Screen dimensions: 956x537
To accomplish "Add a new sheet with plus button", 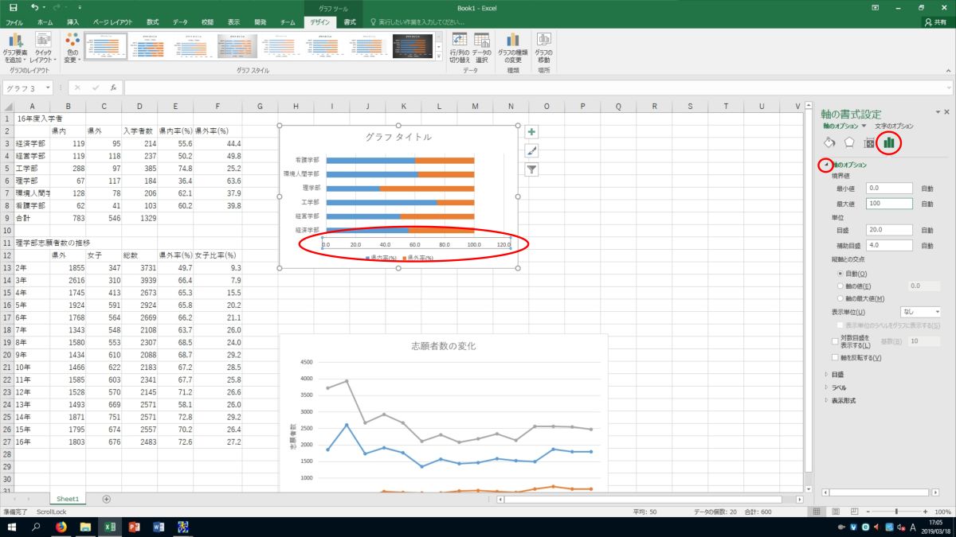I will click(x=106, y=499).
